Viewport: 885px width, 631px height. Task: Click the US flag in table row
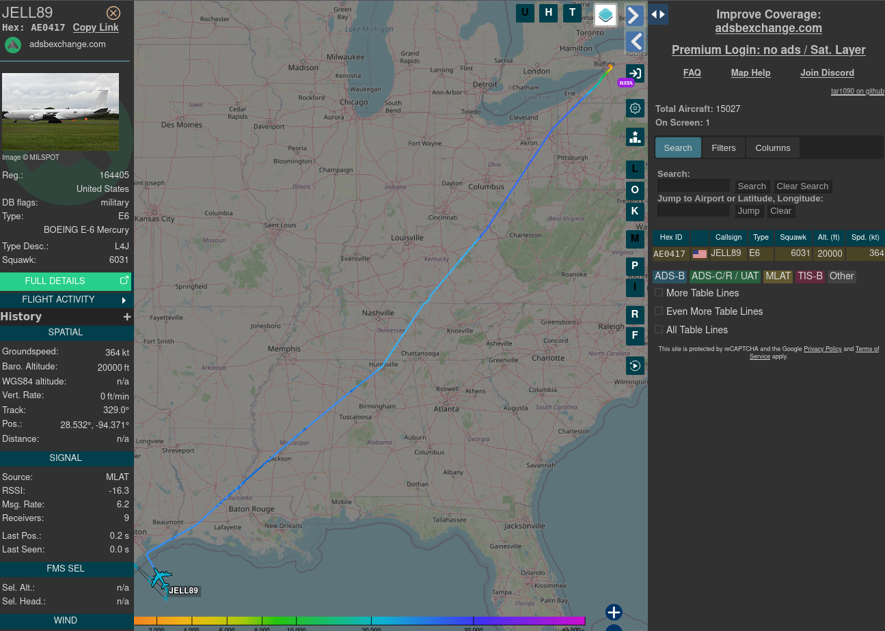700,253
